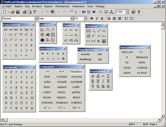Open the Математика menu

(62, 6)
